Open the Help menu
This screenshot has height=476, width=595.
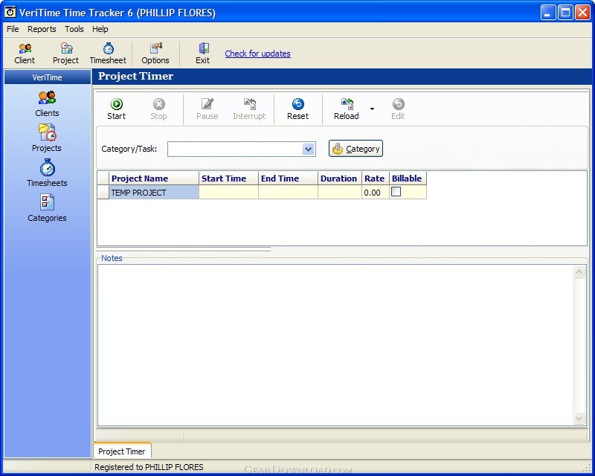(x=100, y=29)
